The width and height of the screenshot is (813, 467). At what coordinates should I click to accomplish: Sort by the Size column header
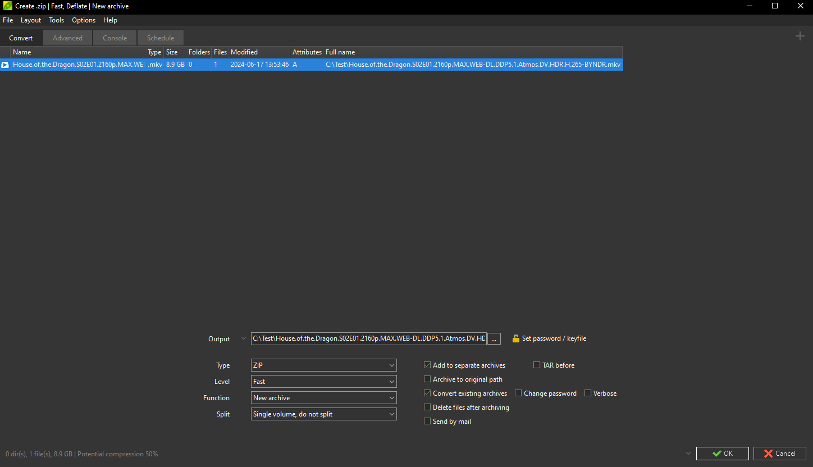point(175,52)
